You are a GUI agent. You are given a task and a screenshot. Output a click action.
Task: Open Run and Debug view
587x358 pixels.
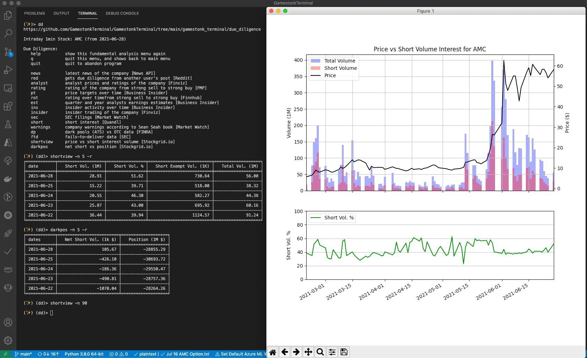8,70
